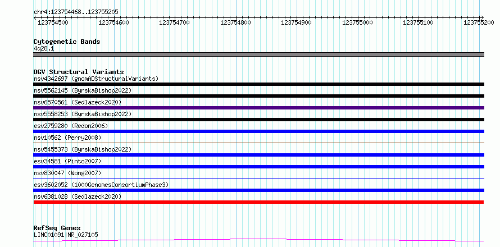Click ruler position 123754600
The width and height of the screenshot is (500, 247).
tap(114, 22)
